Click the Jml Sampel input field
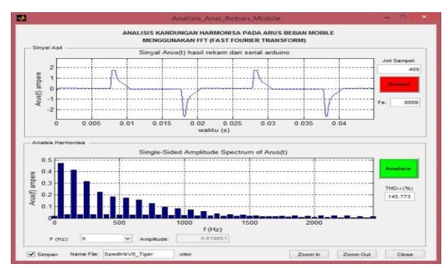Image resolution: width=448 pixels, height=268 pixels. pyautogui.click(x=399, y=69)
